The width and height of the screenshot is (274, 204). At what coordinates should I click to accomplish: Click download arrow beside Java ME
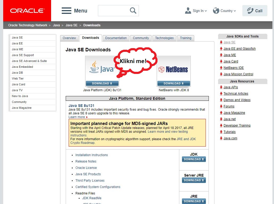click(x=221, y=55)
